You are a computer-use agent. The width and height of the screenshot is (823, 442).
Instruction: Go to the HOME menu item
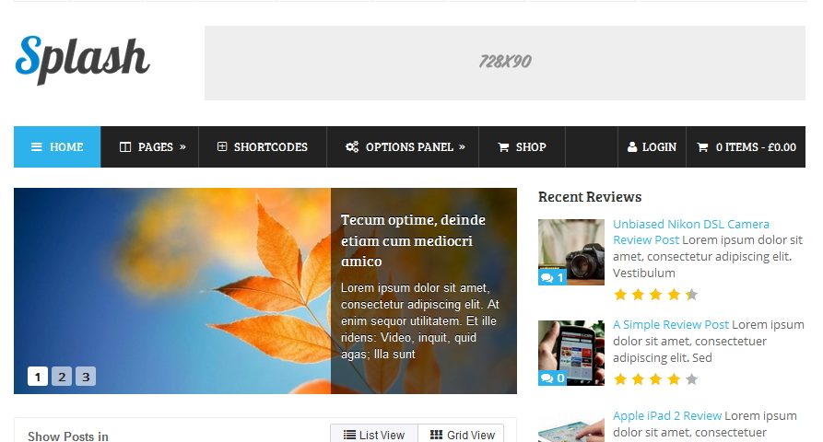[57, 146]
